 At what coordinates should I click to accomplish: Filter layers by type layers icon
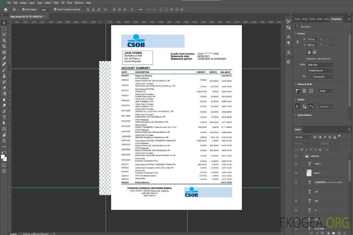[x=325, y=137]
